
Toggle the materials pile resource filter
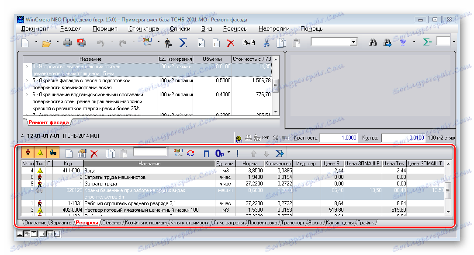click(40, 153)
